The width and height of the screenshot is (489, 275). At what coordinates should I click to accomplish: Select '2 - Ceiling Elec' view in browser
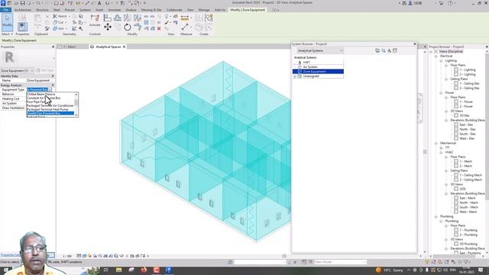469,89
